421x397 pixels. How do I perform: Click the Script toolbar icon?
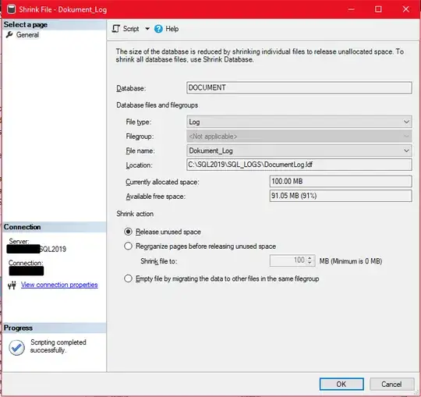115,29
